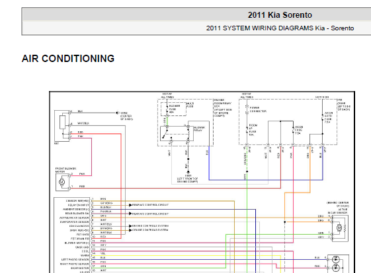
Task: Select the 'ROOM LP FUSE 10A' label
Action: pyautogui.click(x=253, y=130)
